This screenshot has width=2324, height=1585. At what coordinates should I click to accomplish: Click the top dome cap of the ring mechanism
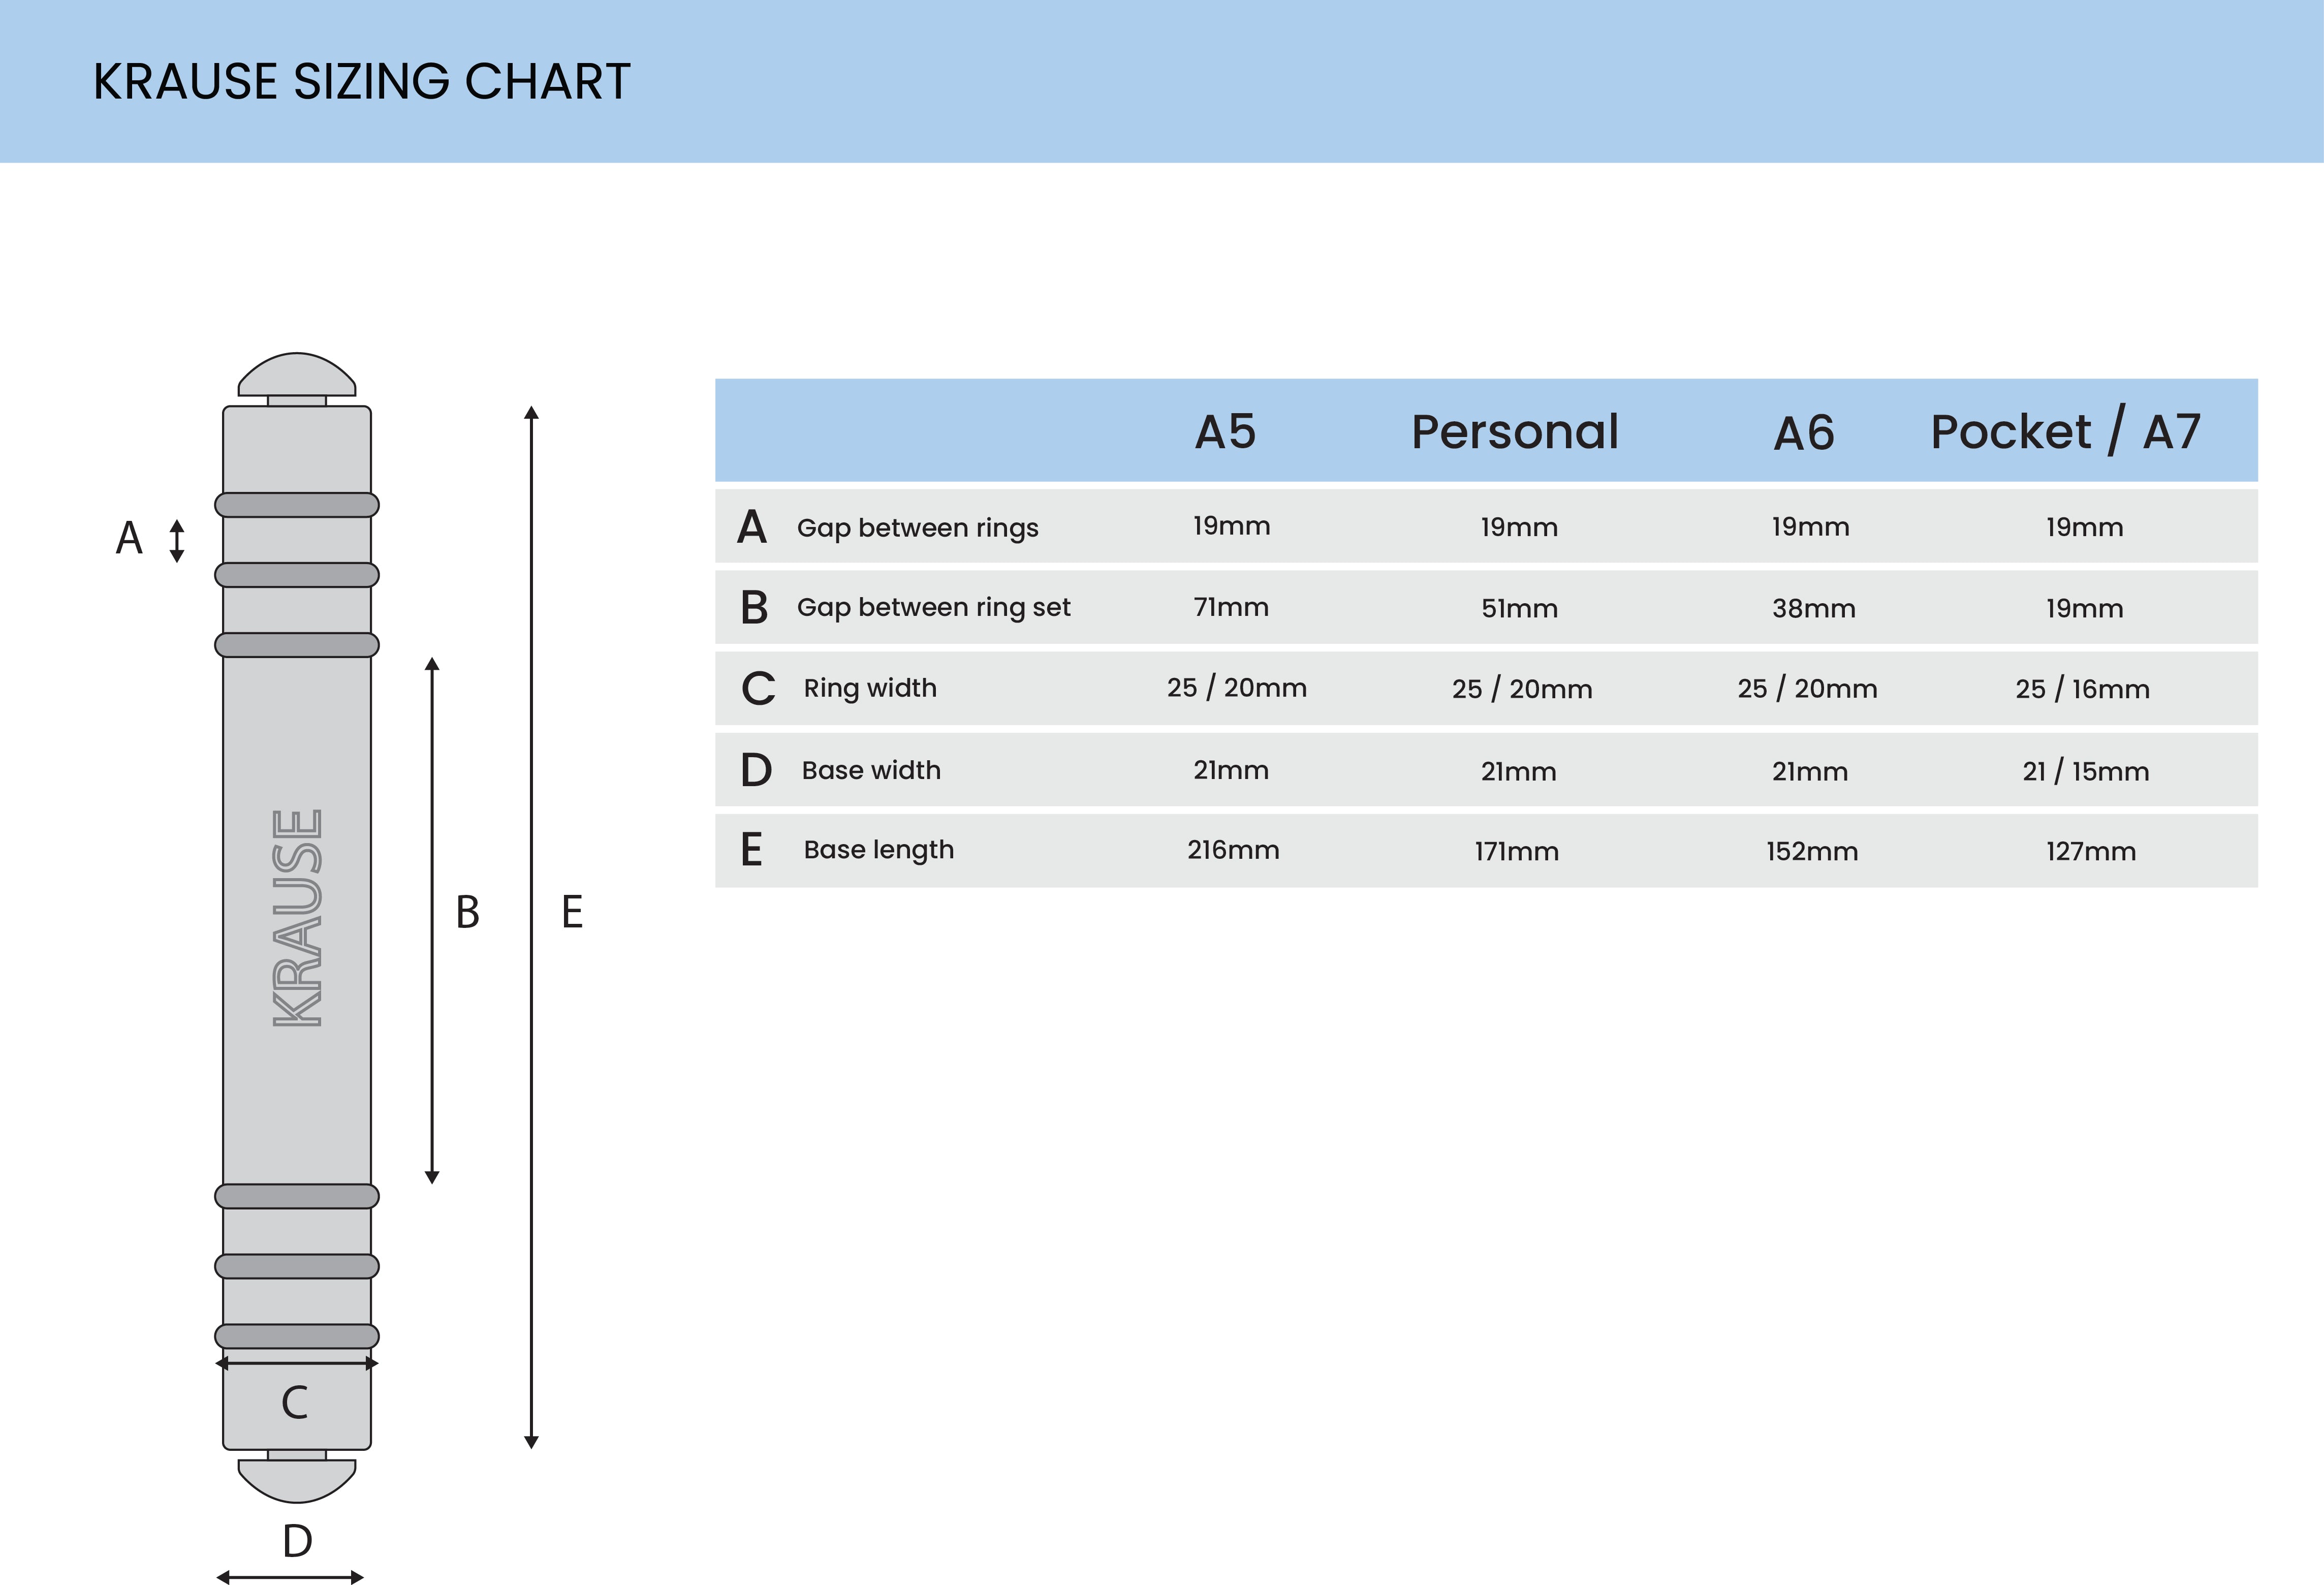297,375
